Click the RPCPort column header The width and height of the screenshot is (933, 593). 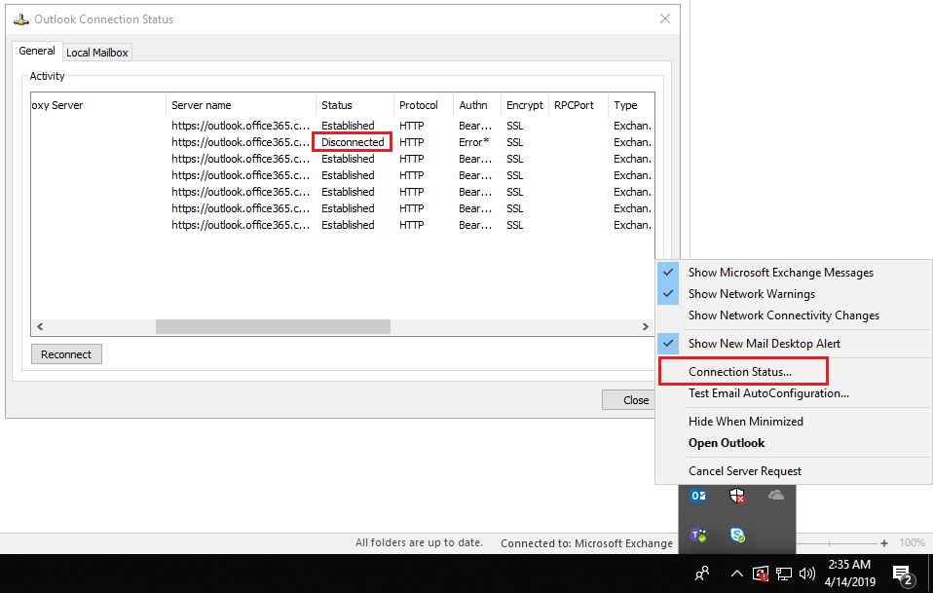point(578,105)
